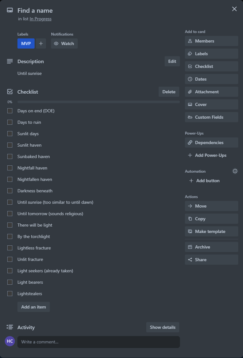Make a template from this card
The image size is (243, 358).
point(211,231)
